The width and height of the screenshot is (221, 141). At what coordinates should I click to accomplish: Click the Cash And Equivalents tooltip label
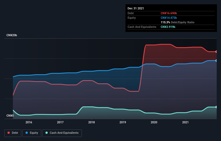pyautogui.click(x=142, y=27)
